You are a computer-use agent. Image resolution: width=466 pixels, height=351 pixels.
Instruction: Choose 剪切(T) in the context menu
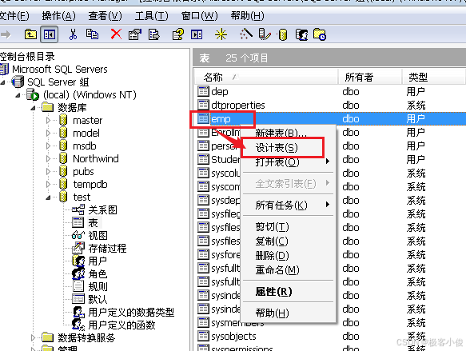click(x=289, y=227)
